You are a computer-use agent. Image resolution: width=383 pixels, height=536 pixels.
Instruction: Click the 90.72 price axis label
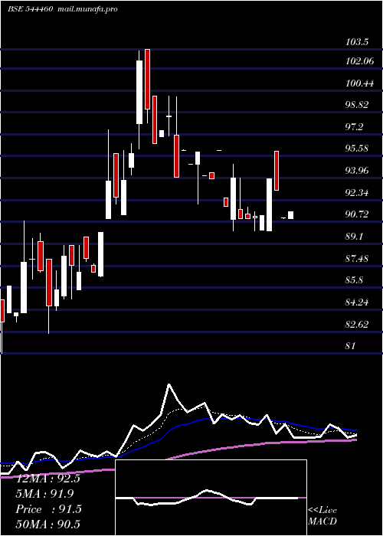click(x=357, y=214)
